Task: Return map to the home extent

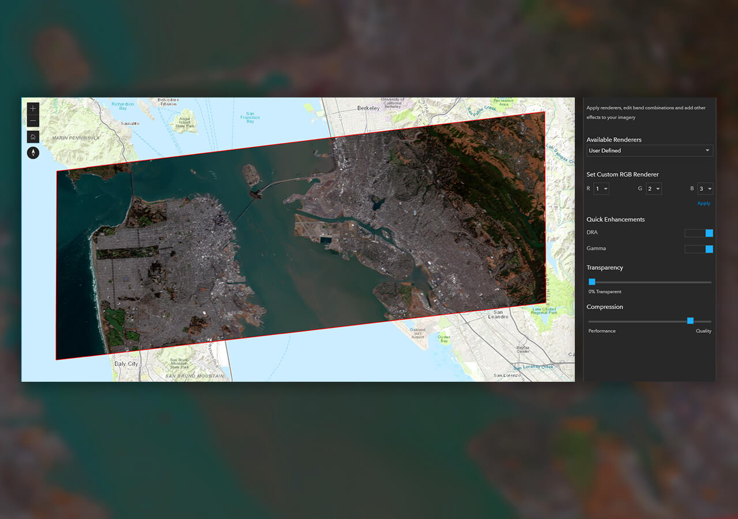Action: (x=33, y=137)
